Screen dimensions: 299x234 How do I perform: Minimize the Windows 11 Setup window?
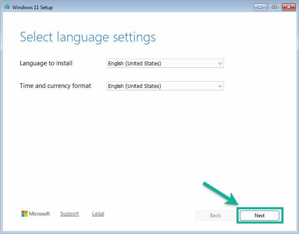pyautogui.click(x=260, y=7)
